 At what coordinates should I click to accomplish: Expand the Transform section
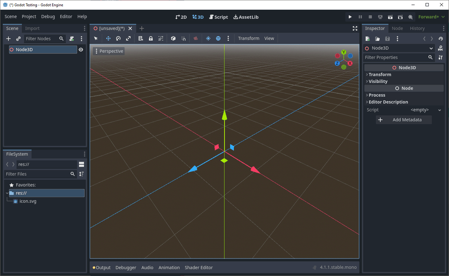point(404,75)
